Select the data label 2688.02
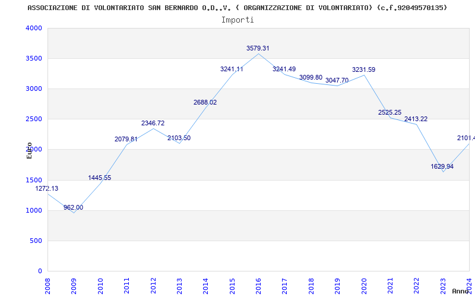Screen dimensions: 475x297 tap(205, 102)
